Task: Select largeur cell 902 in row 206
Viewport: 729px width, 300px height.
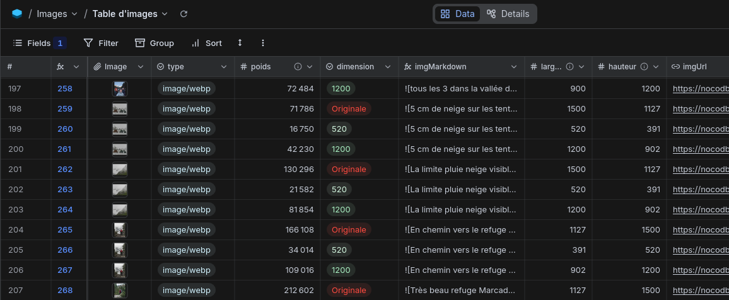Action: point(558,270)
